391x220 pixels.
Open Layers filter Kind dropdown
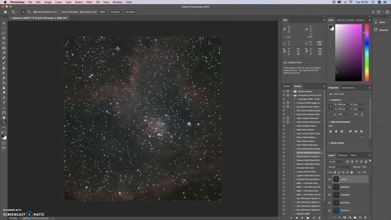point(336,161)
